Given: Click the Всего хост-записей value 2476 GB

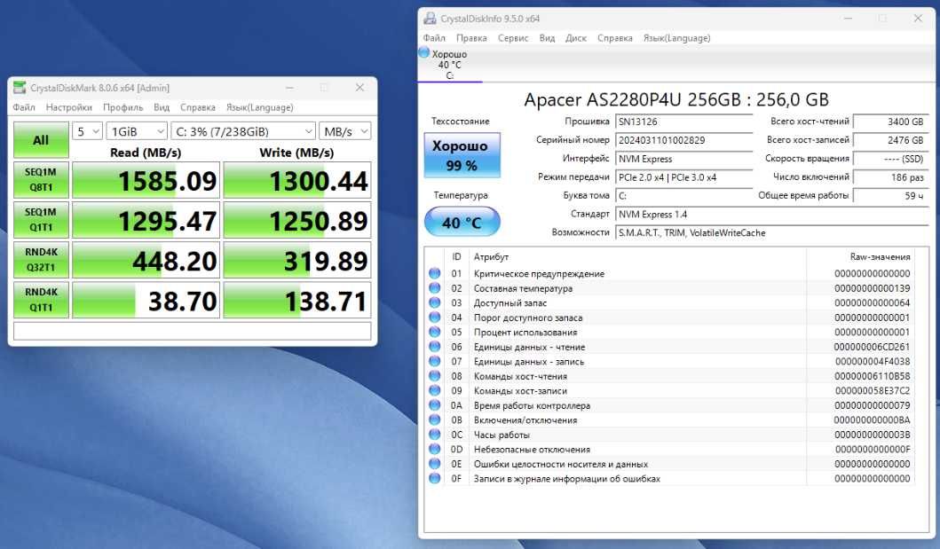Looking at the screenshot, I should point(891,140).
